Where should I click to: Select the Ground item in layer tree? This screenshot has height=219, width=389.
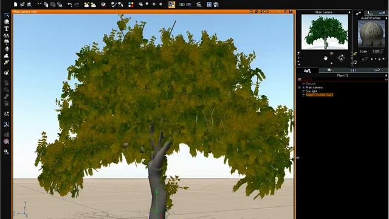click(x=311, y=84)
